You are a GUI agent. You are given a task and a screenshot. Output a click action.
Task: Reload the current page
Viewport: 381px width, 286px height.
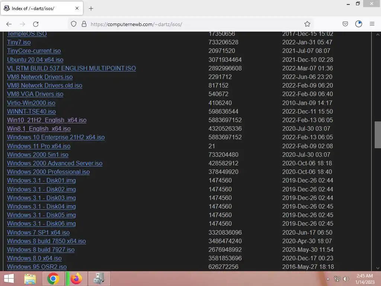tap(36, 24)
